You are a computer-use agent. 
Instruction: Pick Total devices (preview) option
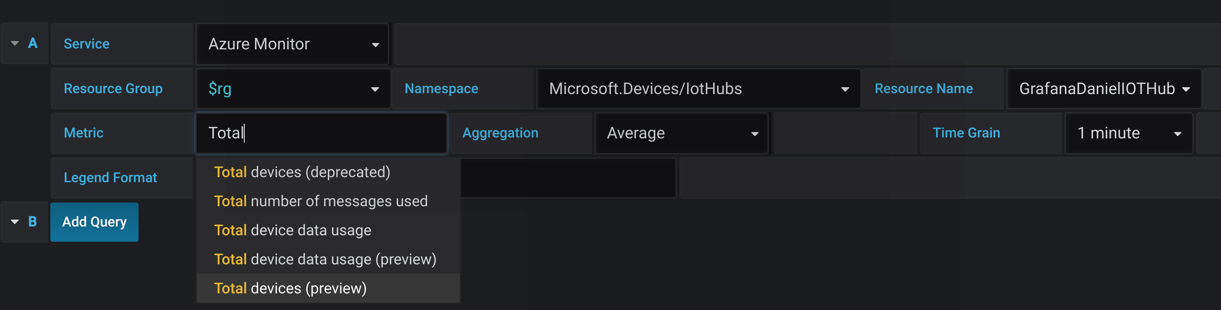[328, 288]
